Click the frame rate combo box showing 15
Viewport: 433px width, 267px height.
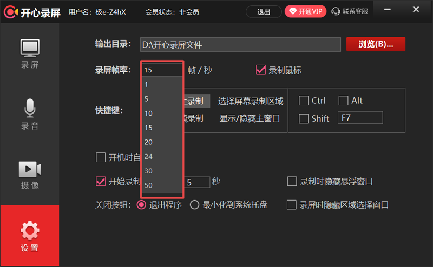[162, 70]
